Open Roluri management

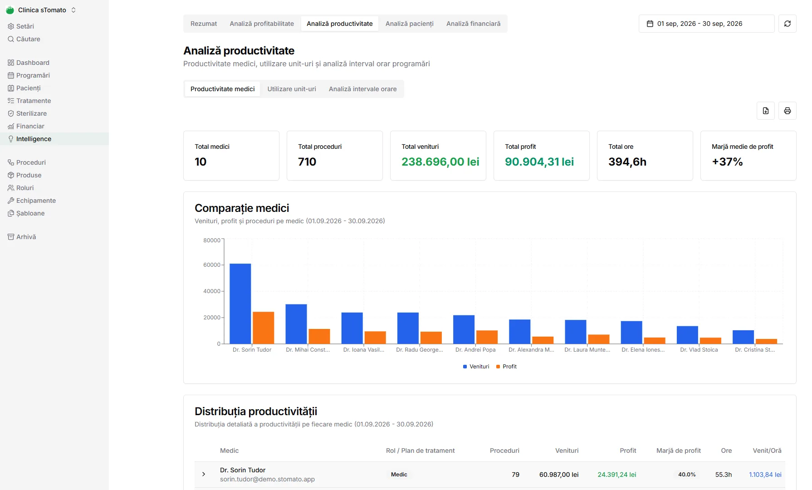[21, 188]
